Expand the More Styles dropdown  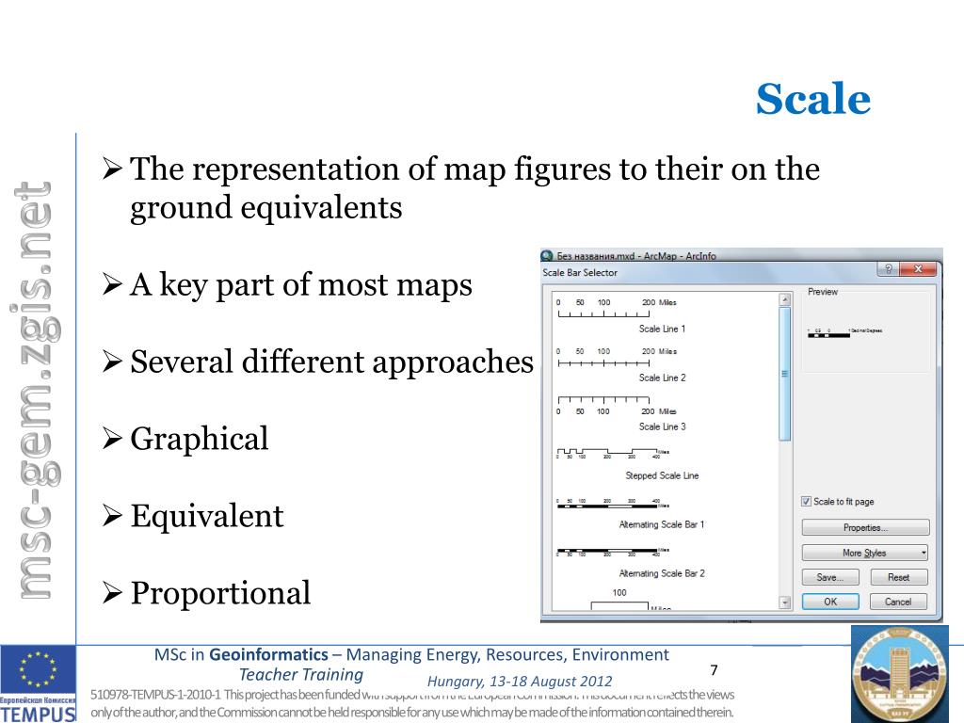pyautogui.click(x=864, y=552)
